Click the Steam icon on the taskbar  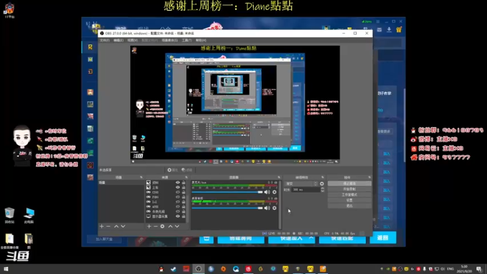[173, 269]
